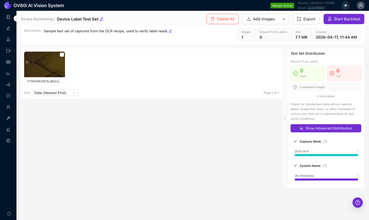
Task: Collapse the Capture Week distribution section
Action: 295,141
